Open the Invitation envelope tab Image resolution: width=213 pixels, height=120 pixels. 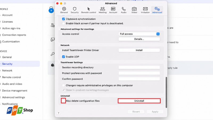click(145, 10)
